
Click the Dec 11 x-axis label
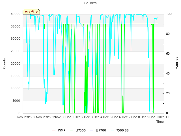(164, 117)
